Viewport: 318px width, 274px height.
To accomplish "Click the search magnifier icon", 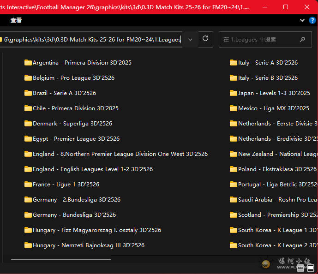I will [x=302, y=39].
